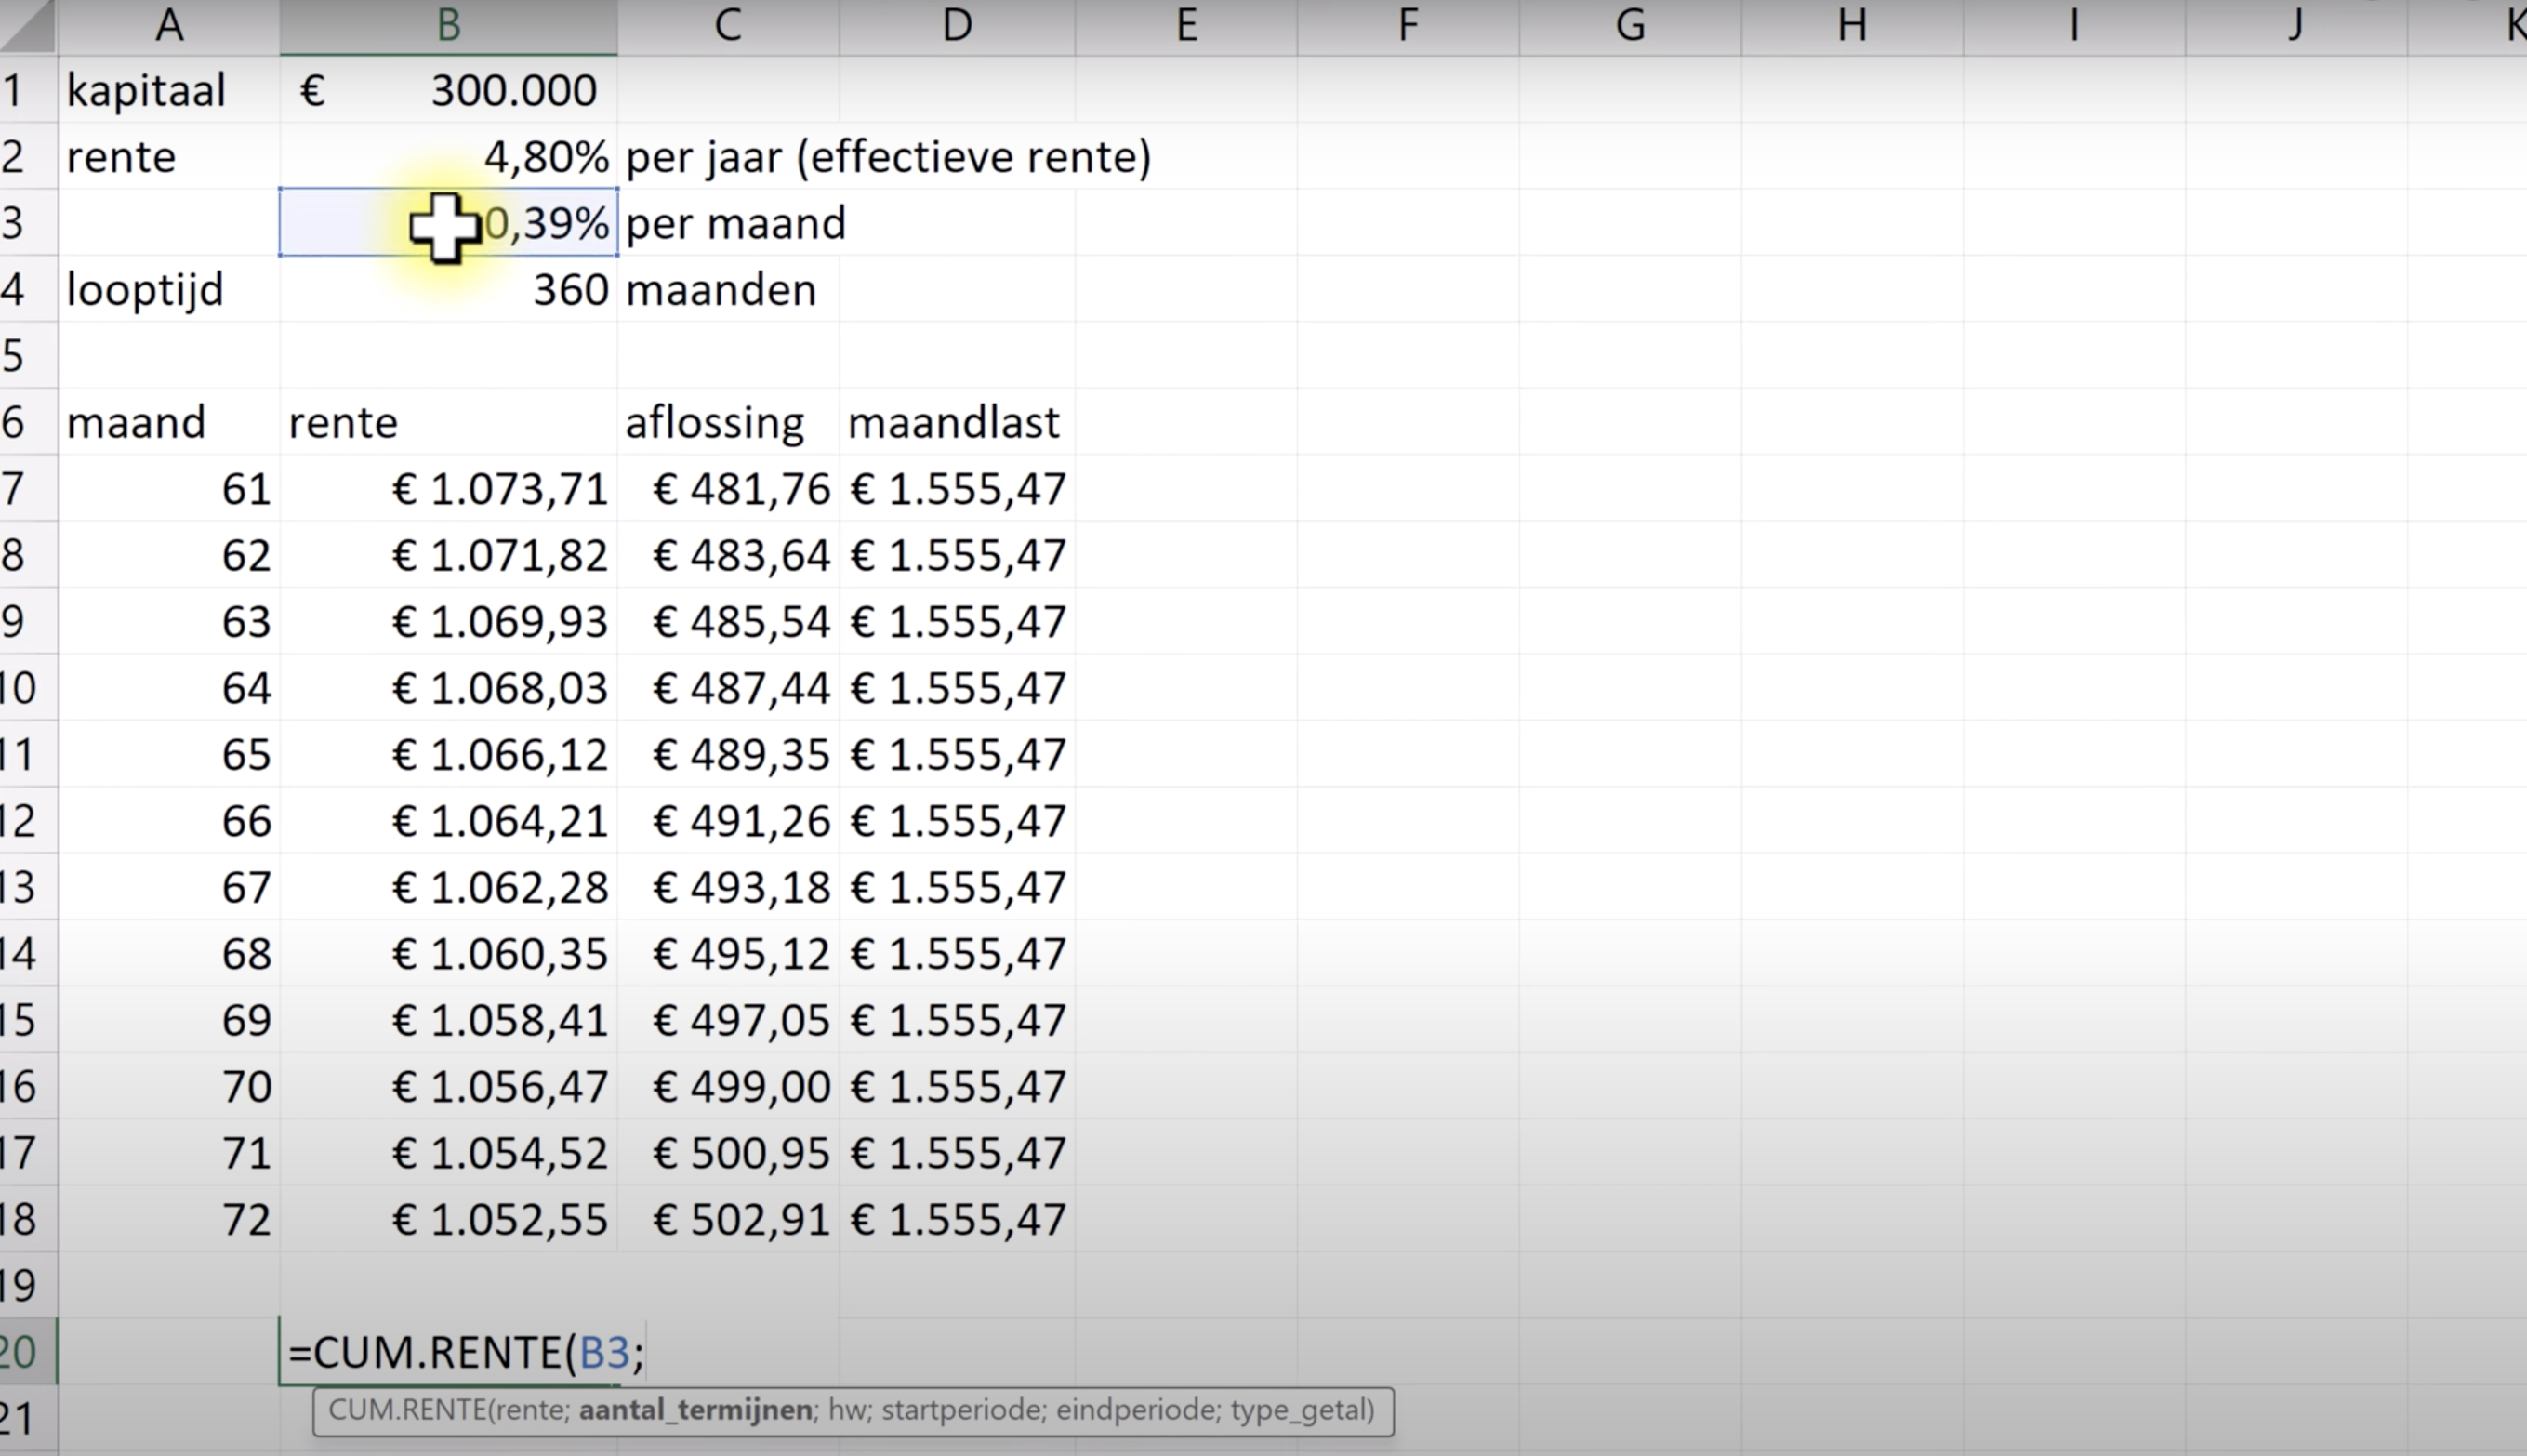
Task: Click repayment cell € 502,91
Action: (x=728, y=1218)
